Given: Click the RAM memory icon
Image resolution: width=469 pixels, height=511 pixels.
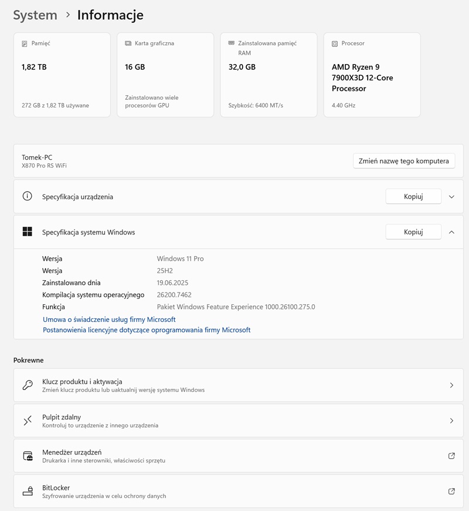Looking at the screenshot, I should [231, 43].
